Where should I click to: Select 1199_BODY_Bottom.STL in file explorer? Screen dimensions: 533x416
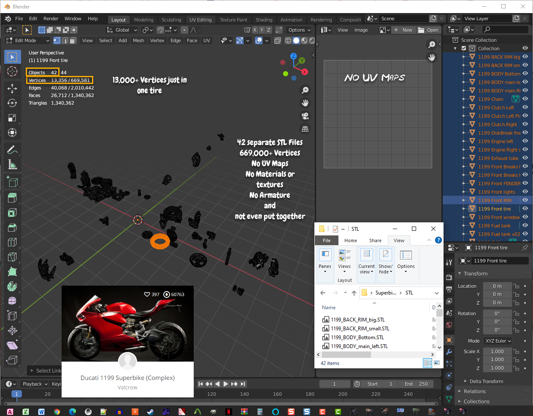[x=357, y=338]
